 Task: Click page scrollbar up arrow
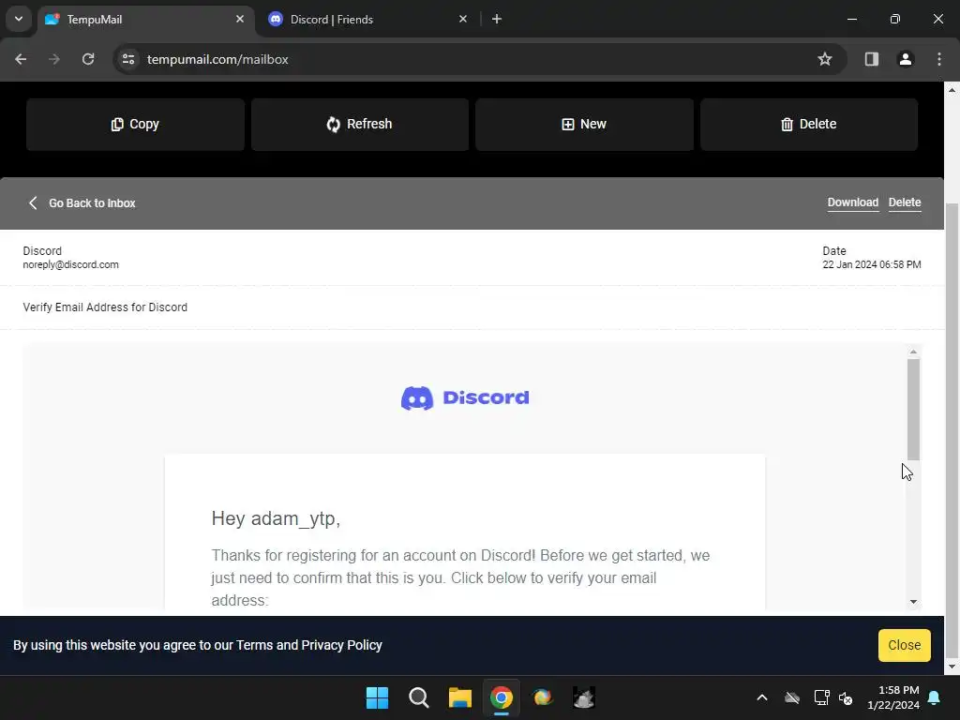coord(952,90)
